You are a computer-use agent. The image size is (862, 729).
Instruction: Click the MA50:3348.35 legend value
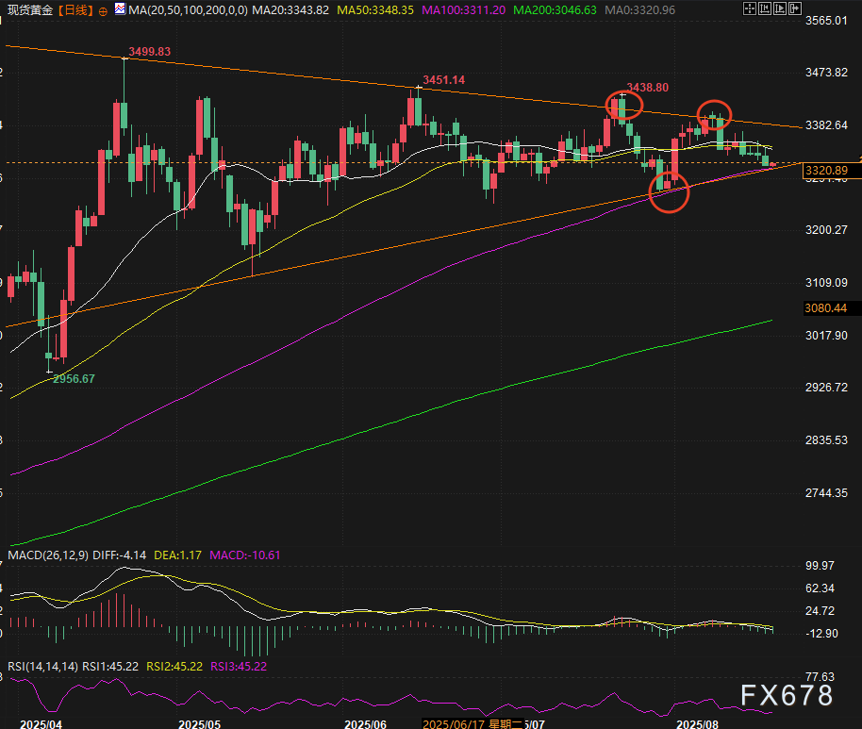coord(375,10)
